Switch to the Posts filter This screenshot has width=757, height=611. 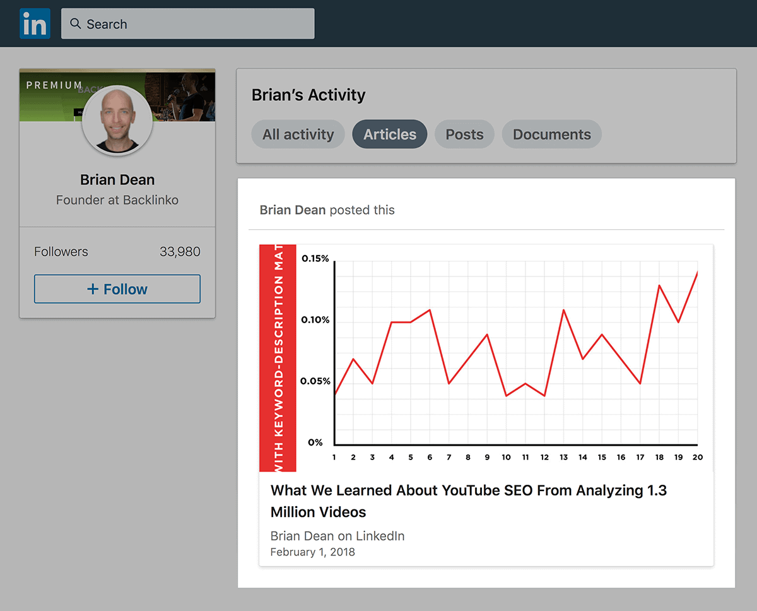[x=464, y=134]
